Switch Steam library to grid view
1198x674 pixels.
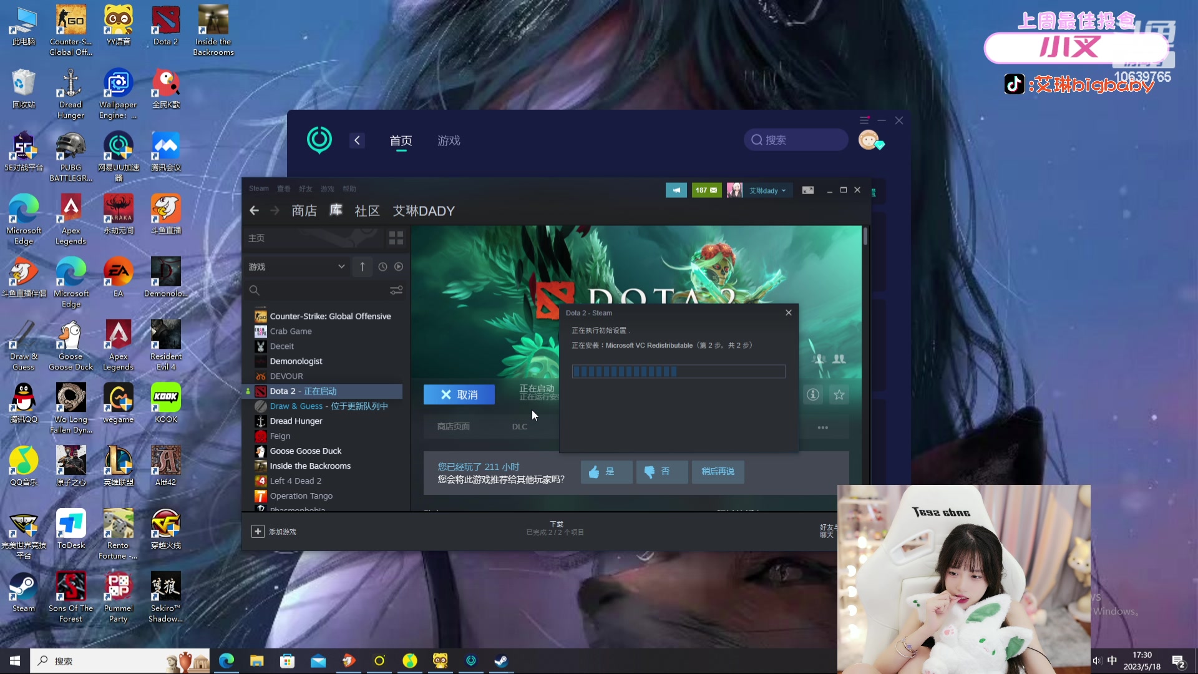point(396,238)
